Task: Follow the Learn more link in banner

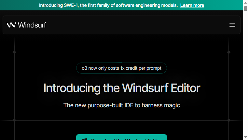Action: click(x=192, y=5)
